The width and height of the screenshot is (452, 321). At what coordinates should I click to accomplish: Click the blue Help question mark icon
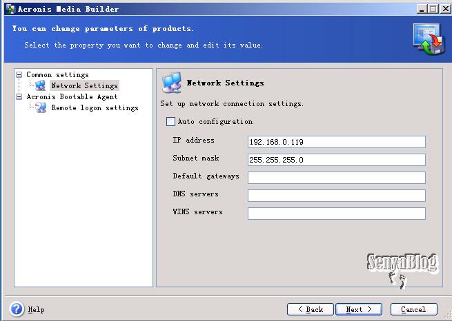[17, 309]
